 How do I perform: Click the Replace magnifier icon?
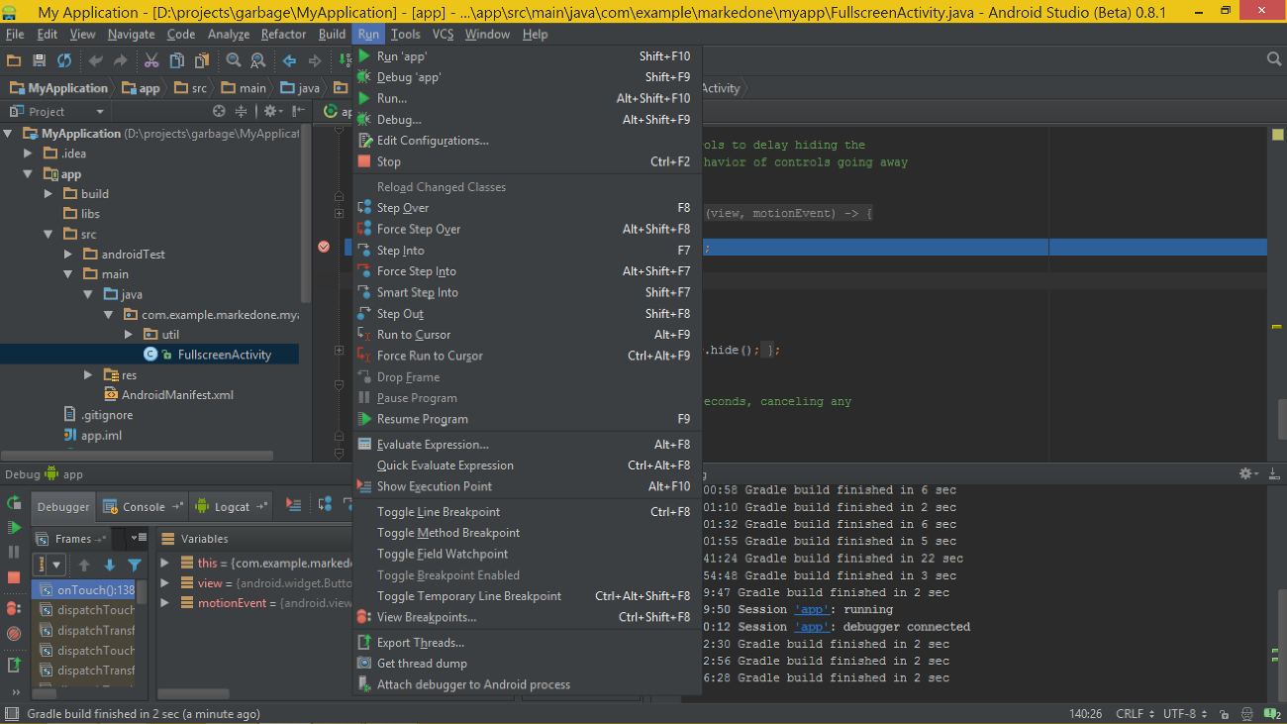[258, 60]
